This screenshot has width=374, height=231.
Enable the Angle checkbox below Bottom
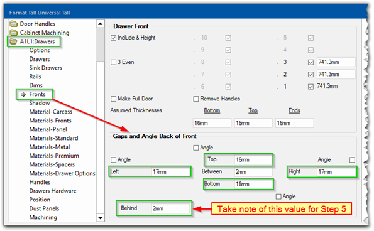pos(278,196)
